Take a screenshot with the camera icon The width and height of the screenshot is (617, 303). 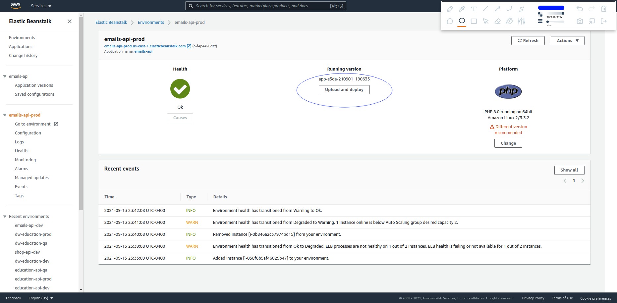580,21
